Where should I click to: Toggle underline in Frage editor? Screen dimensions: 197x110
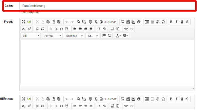point(182,22)
